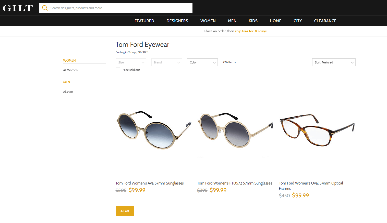
Task: Open the CLEARANCE menu
Action: pyautogui.click(x=325, y=21)
